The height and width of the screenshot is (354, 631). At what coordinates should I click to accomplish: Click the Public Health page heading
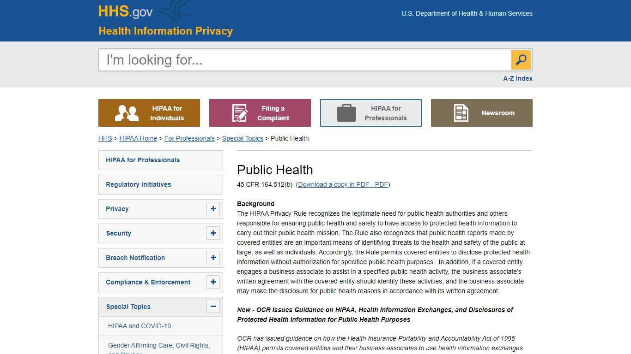click(275, 170)
